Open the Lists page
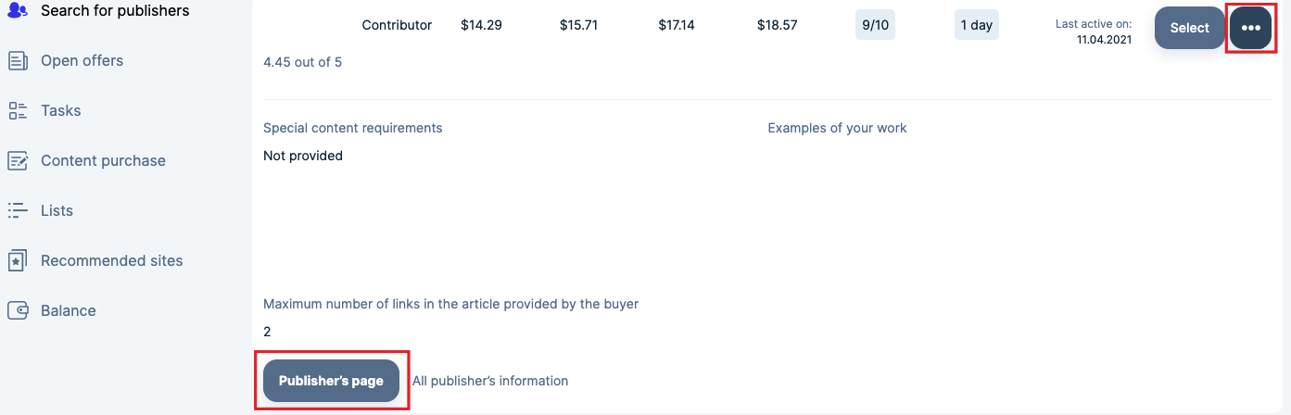Screen dimensions: 1291x415 point(57,211)
